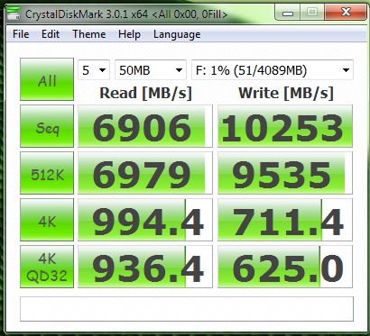Click the 4K QD32 read result 936.4
The width and height of the screenshot is (370, 336).
(x=145, y=267)
